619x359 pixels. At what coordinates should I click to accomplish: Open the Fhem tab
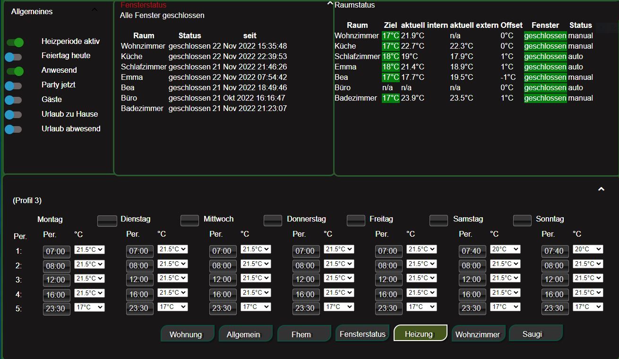pos(303,333)
